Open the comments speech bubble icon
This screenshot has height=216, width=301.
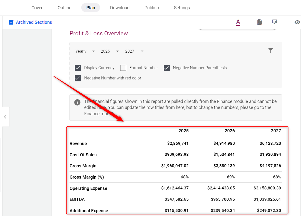coord(274,22)
